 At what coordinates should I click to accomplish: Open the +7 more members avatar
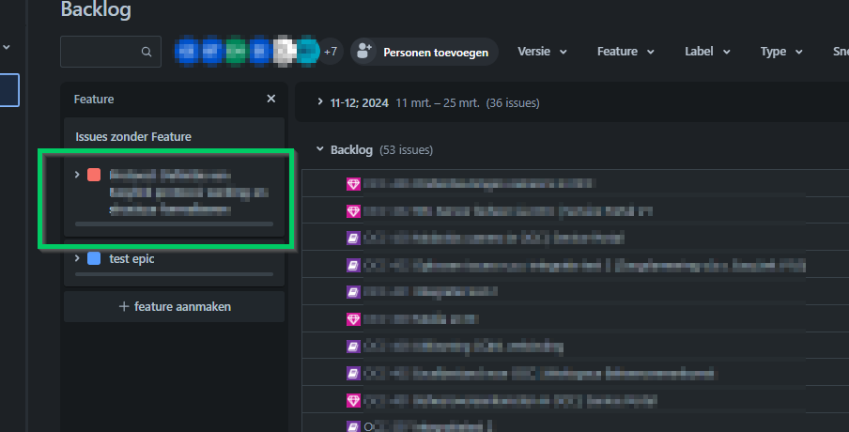[331, 52]
